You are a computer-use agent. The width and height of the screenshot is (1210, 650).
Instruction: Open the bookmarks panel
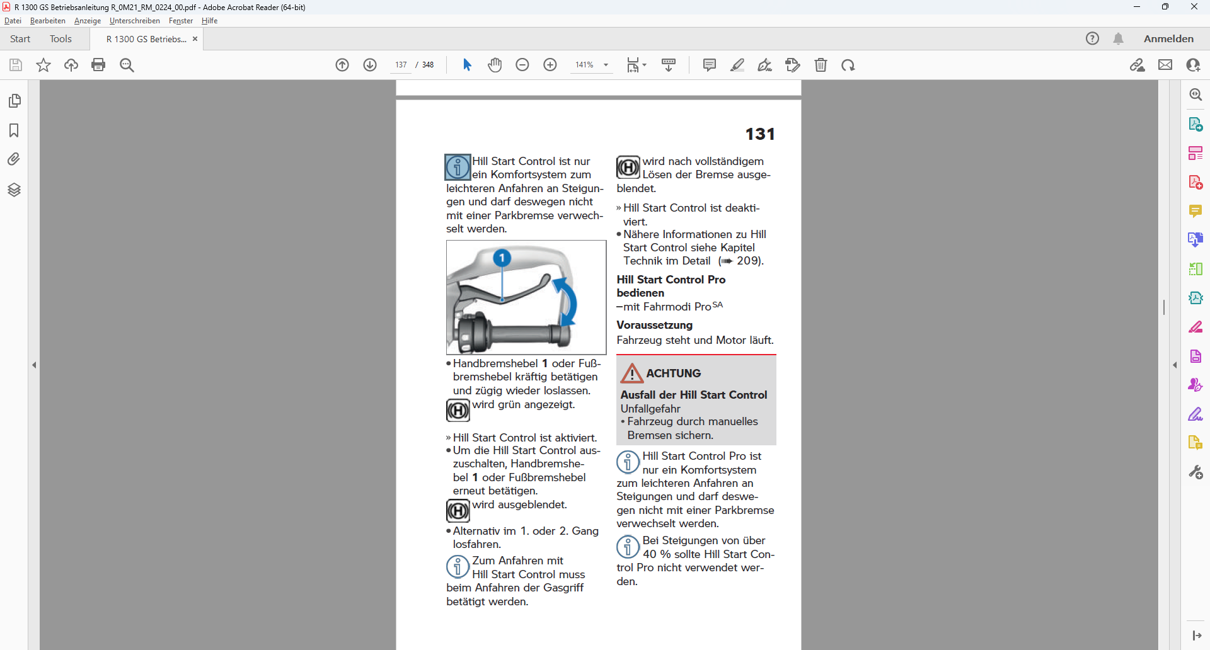tap(14, 130)
